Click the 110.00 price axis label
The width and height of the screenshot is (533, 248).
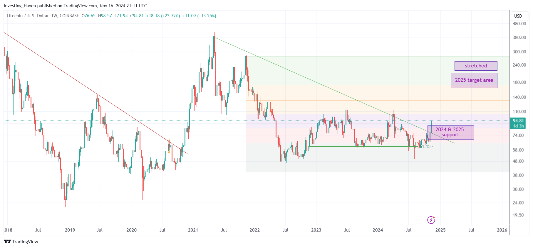(x=519, y=112)
